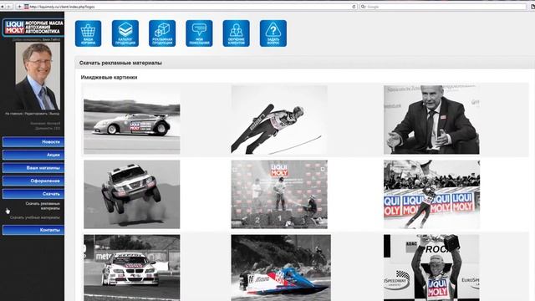Click the user profile photo in the sidebar
Screen dimensions: 535x301
(38, 76)
